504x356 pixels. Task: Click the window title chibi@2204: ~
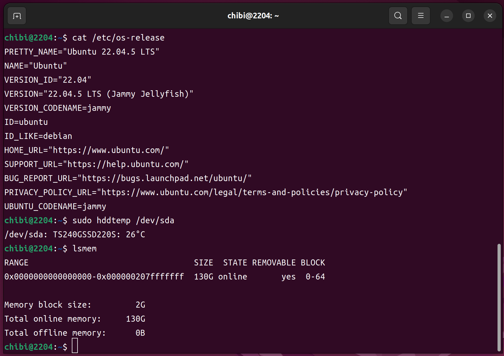coord(253,16)
